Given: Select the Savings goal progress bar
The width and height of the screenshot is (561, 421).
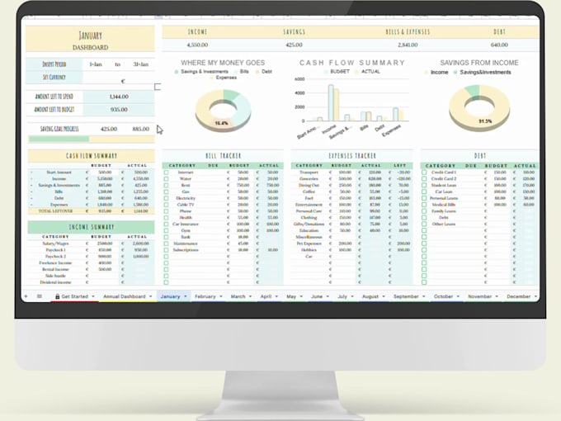Looking at the screenshot, I should tap(92, 139).
